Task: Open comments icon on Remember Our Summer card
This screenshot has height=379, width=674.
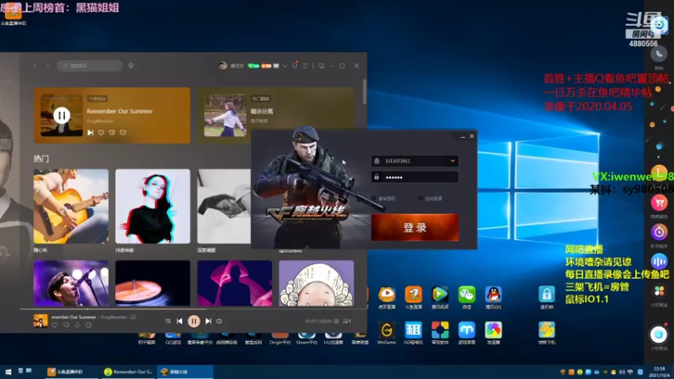Action: coord(123,133)
